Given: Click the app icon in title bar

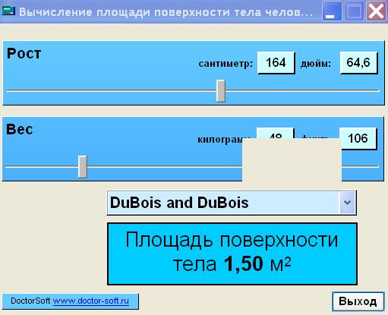Looking at the screenshot, I should click(x=8, y=11).
